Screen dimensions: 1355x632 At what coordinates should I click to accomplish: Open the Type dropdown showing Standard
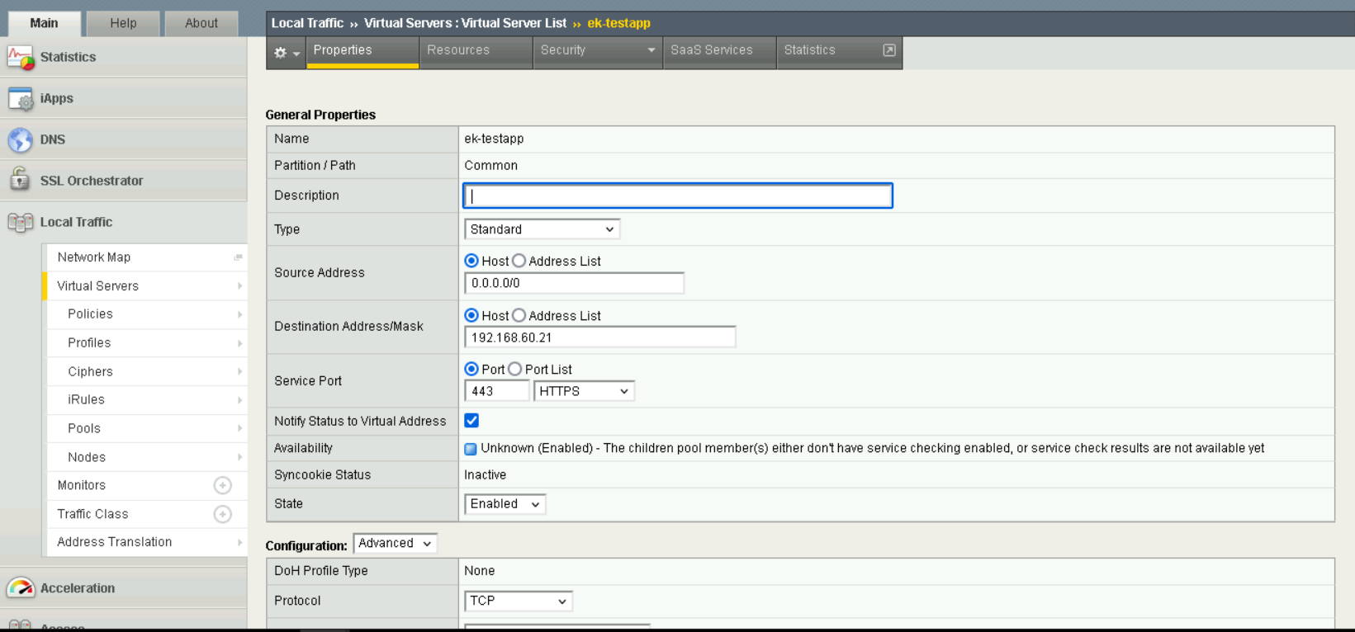coord(542,229)
